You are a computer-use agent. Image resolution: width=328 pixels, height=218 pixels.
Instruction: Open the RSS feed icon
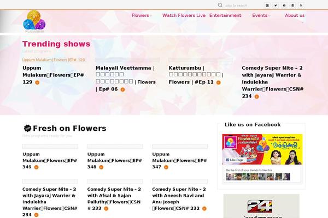pos(301,5)
